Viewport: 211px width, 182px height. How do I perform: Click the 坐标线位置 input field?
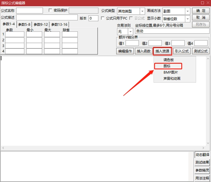(x=172, y=31)
